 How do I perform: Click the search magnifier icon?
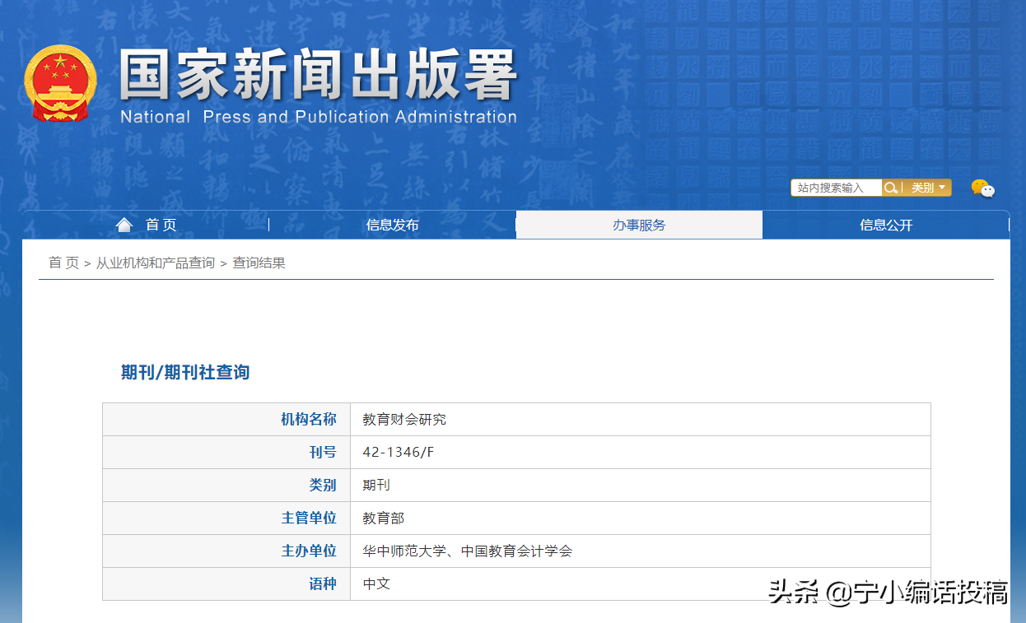pos(890,188)
